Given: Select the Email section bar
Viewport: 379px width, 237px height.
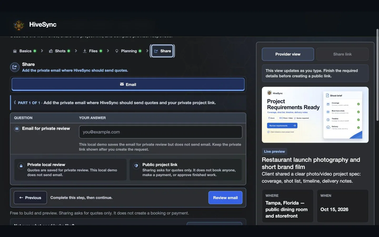Looking at the screenshot, I should click(128, 84).
